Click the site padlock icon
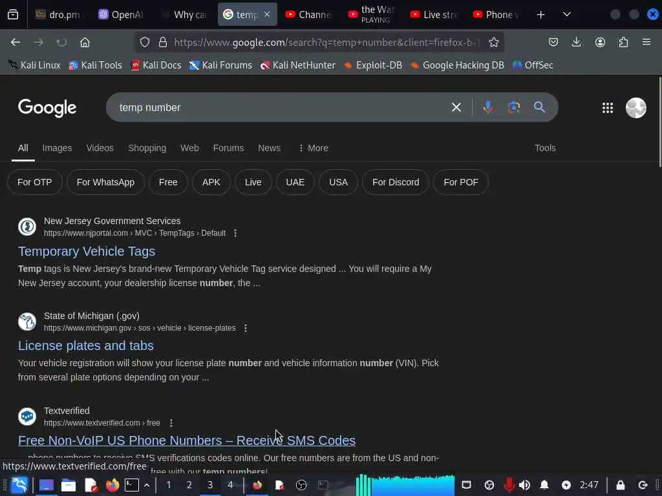Viewport: 662px width, 496px height. (162, 42)
